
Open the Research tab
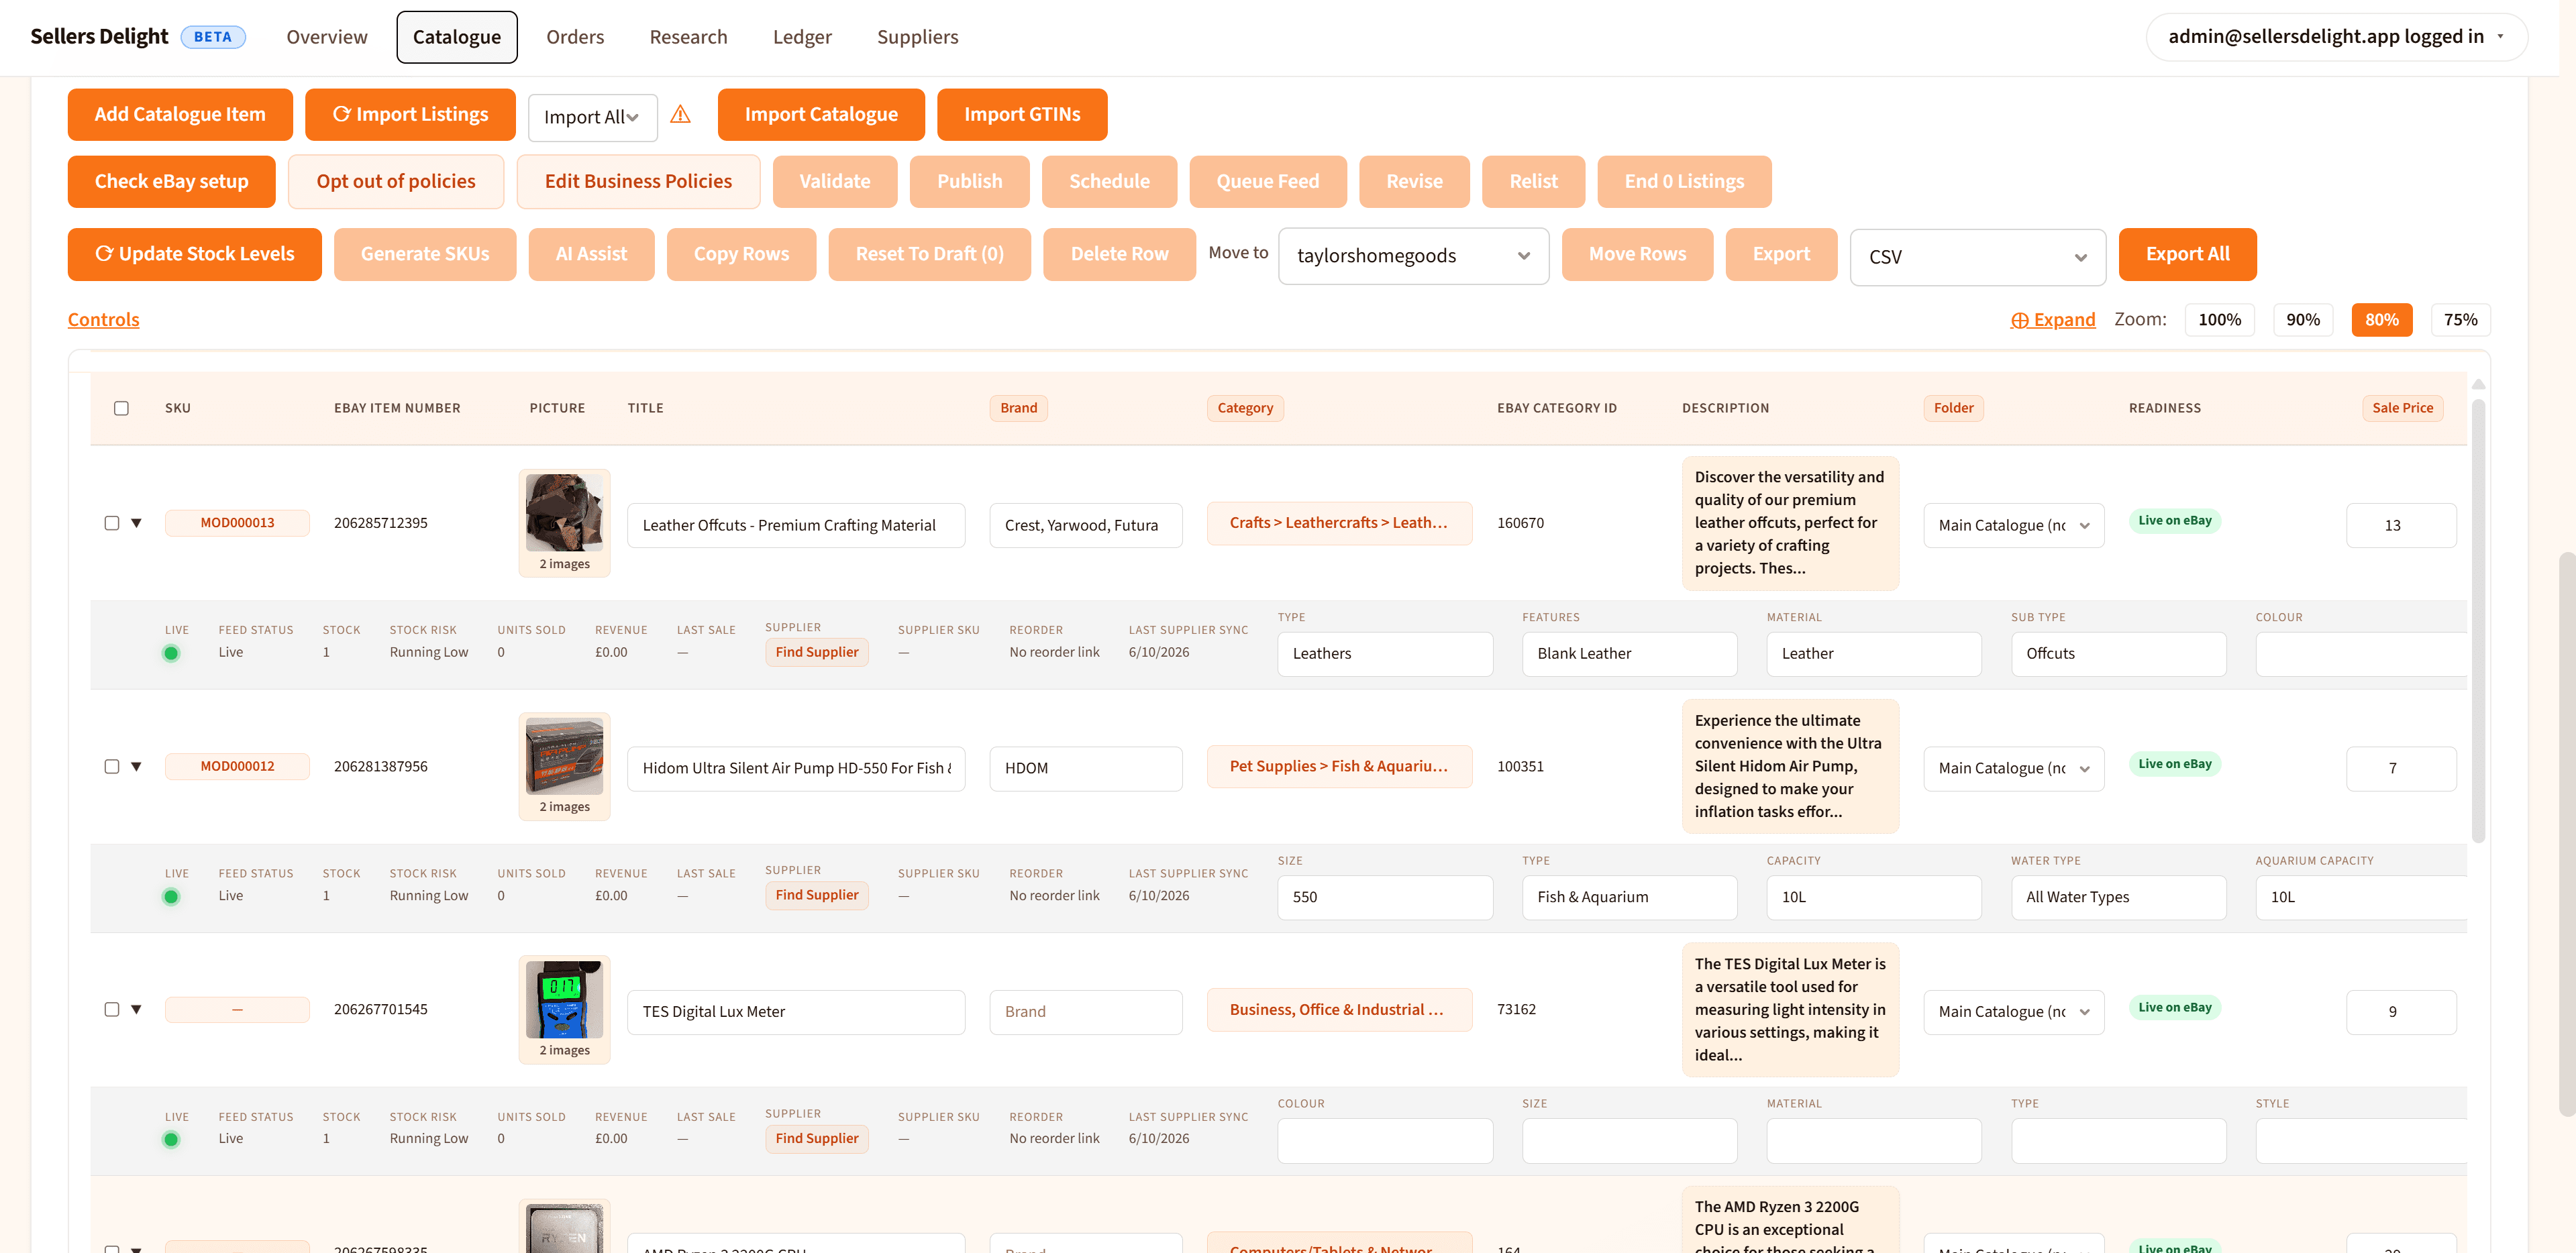pos(688,37)
